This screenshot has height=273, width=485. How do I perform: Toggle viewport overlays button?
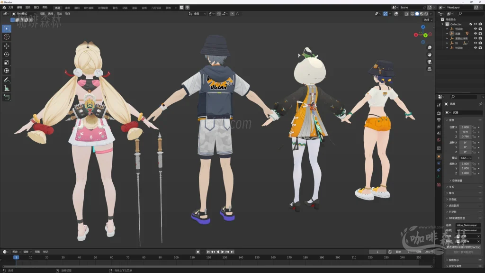tap(396, 14)
